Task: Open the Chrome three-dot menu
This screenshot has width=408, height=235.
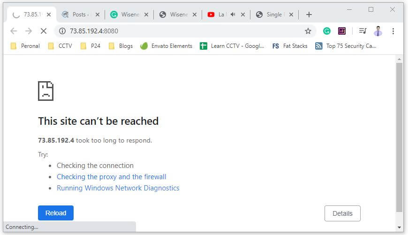Action: click(x=393, y=31)
